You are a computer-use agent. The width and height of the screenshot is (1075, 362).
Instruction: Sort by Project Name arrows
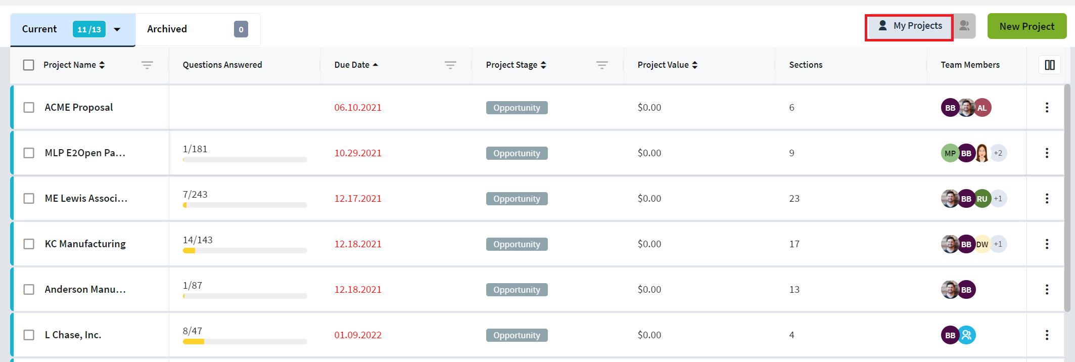pyautogui.click(x=102, y=65)
